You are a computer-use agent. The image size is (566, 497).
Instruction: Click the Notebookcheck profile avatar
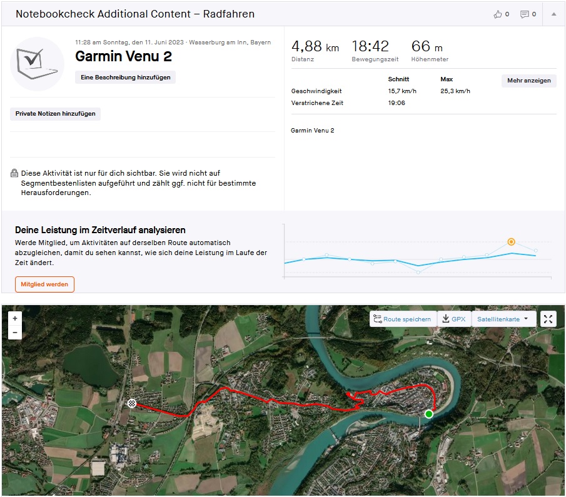click(x=37, y=64)
